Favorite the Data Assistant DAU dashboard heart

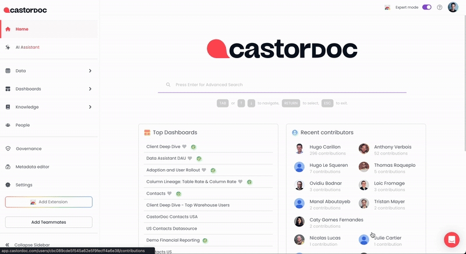tap(189, 159)
